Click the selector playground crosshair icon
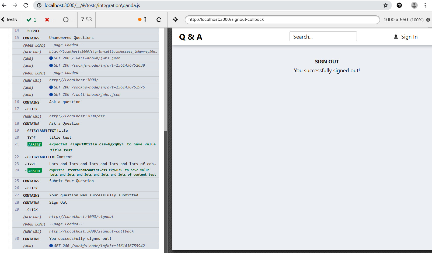This screenshot has height=253, width=432. click(175, 19)
